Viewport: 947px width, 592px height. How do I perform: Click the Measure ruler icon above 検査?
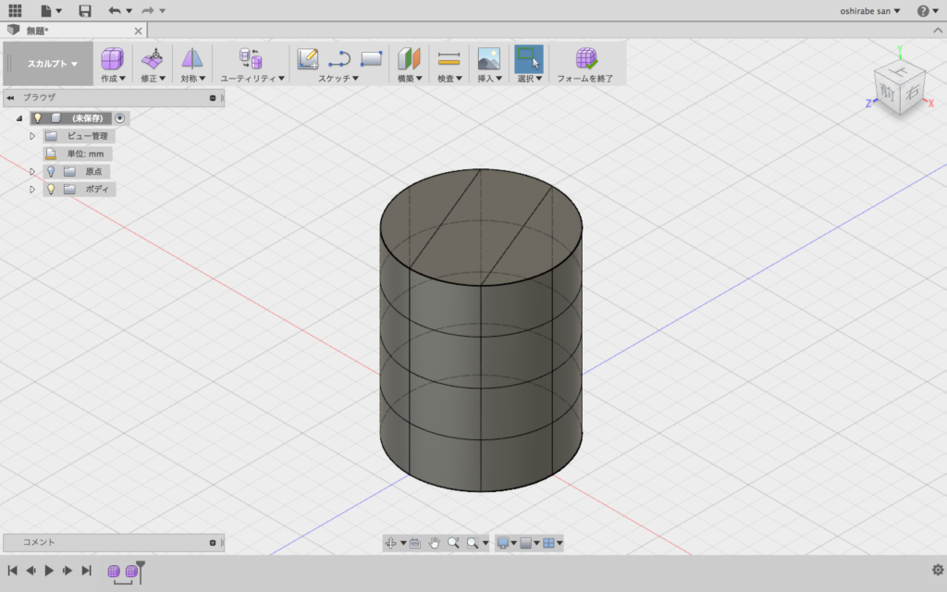[449, 58]
